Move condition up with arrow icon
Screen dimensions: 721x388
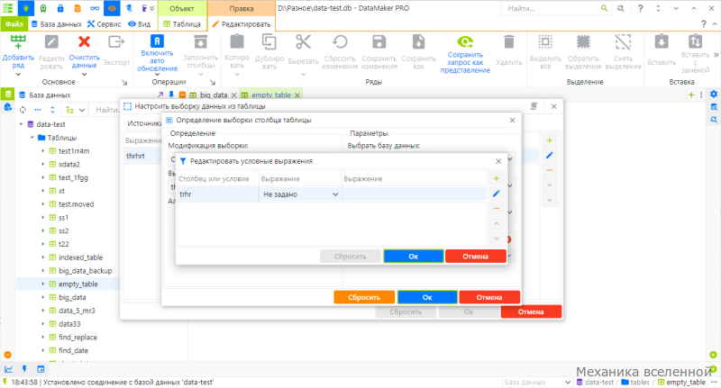pyautogui.click(x=497, y=223)
